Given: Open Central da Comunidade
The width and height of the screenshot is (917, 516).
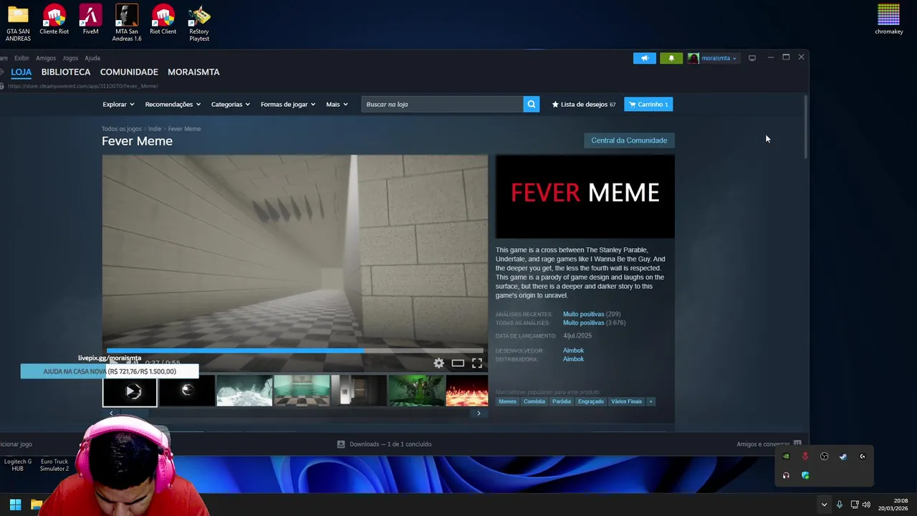Looking at the screenshot, I should pyautogui.click(x=629, y=140).
